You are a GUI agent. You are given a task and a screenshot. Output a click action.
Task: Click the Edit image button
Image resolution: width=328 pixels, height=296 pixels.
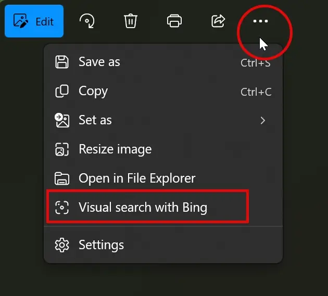(x=34, y=21)
